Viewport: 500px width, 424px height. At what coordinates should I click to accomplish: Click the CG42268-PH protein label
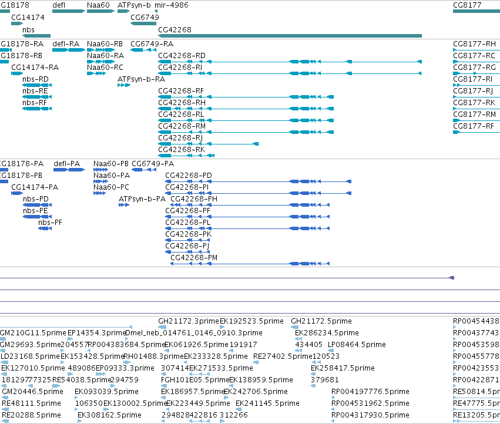point(194,199)
